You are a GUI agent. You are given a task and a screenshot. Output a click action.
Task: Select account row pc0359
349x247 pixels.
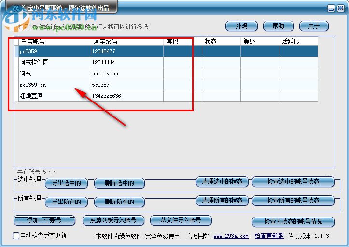pyautogui.click(x=168, y=51)
